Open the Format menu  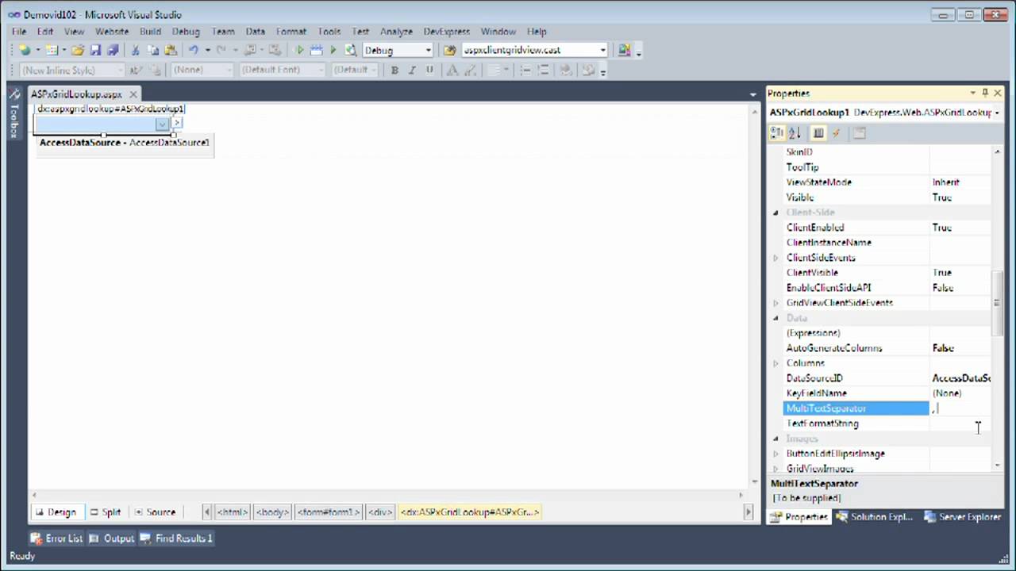291,32
